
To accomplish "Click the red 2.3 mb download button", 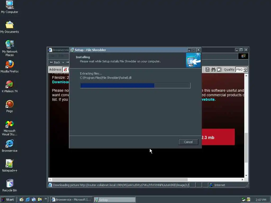I will tap(218, 137).
